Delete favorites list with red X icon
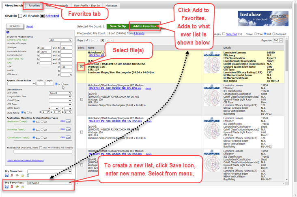297x197 pixels. tap(12, 187)
